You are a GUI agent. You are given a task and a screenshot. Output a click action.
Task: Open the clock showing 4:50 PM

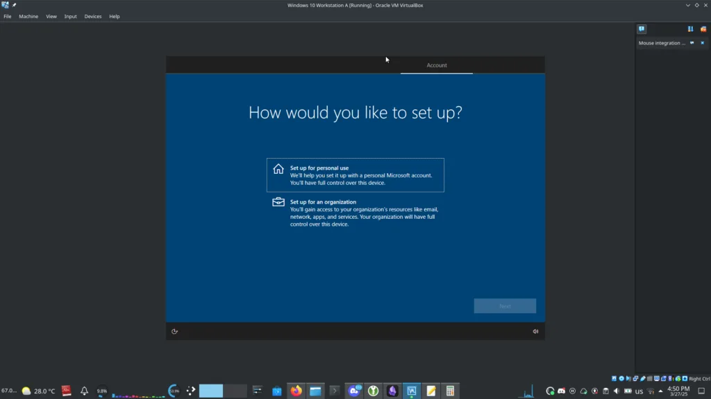678,391
